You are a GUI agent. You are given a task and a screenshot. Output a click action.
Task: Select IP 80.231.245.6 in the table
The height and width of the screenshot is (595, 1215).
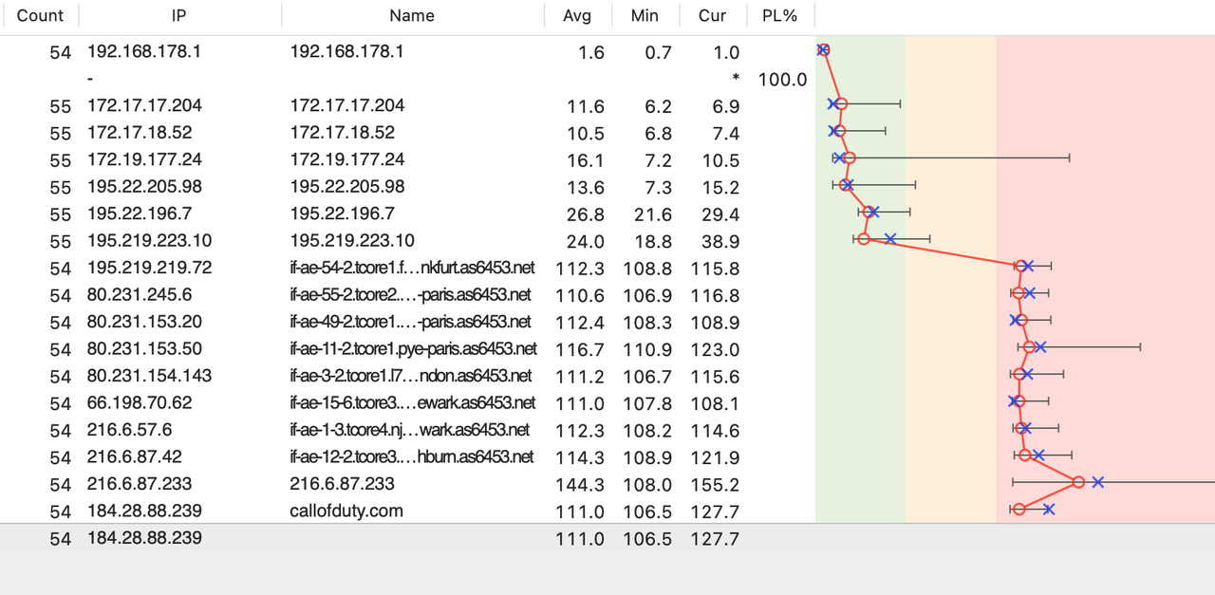point(140,294)
